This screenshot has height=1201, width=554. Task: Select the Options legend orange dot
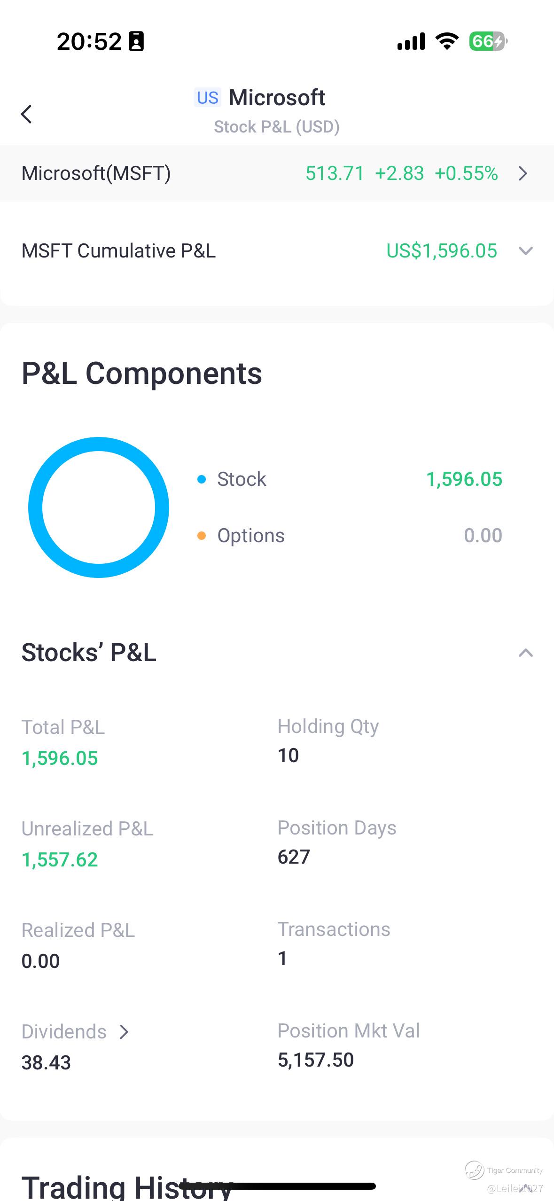[202, 536]
